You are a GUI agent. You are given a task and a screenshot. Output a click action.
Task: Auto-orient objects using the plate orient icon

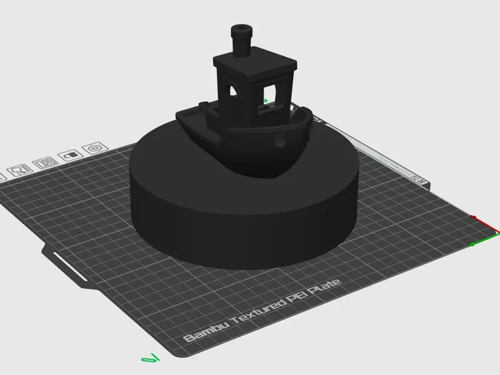click(x=20, y=170)
